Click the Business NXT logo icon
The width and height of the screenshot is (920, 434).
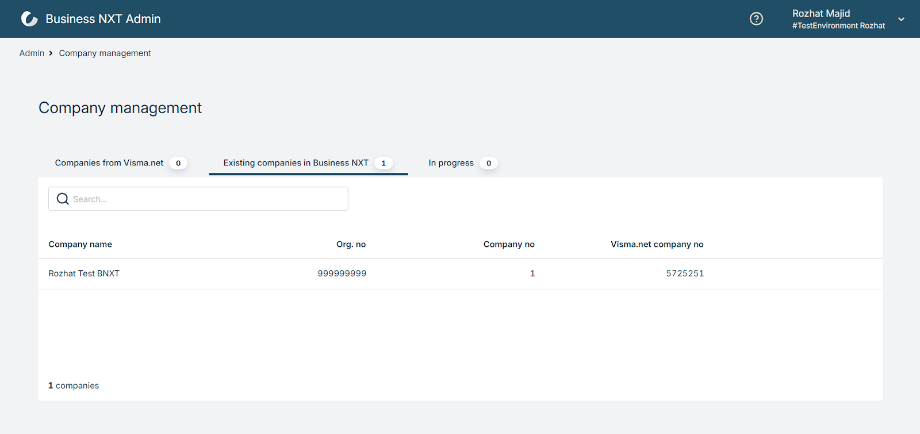[x=29, y=19]
